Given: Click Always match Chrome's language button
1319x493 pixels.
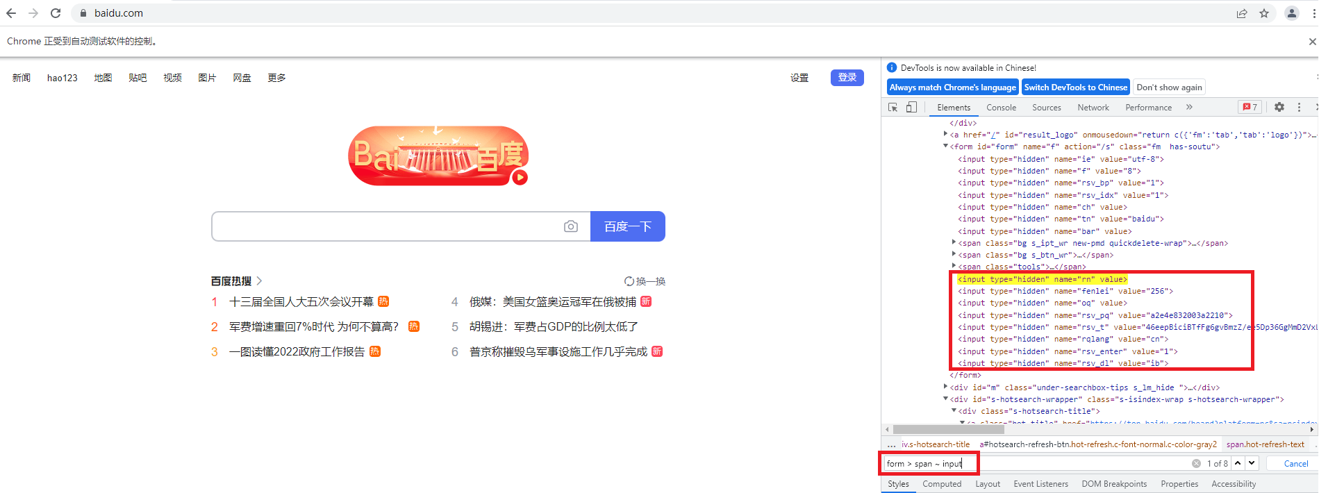Looking at the screenshot, I should [x=952, y=87].
